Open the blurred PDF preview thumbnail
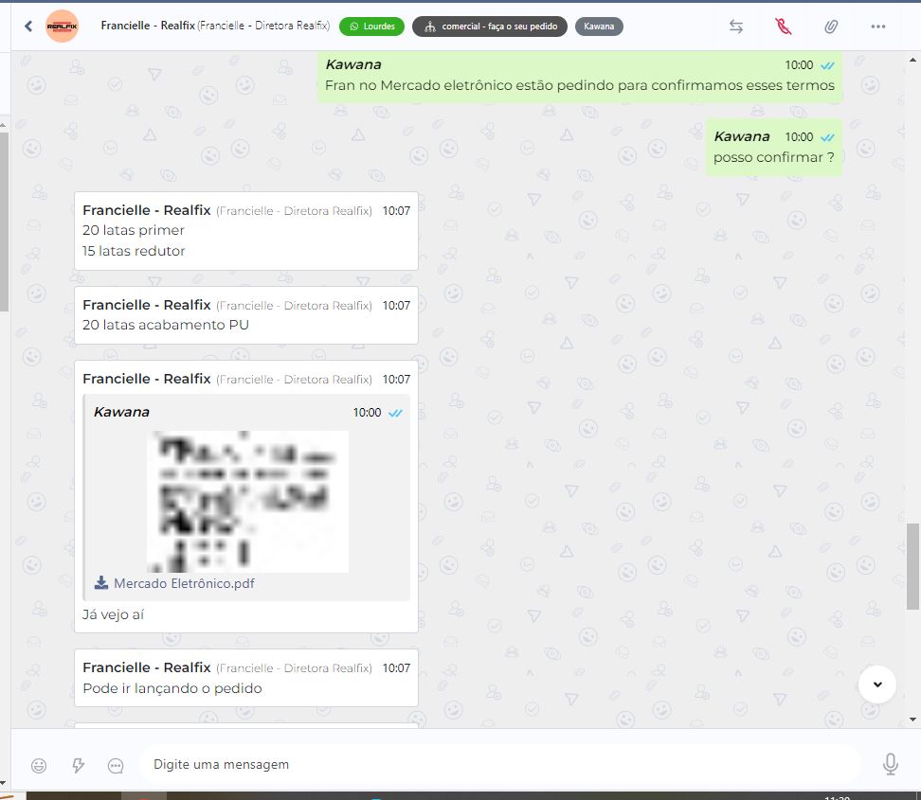This screenshot has width=921, height=800. pyautogui.click(x=247, y=501)
